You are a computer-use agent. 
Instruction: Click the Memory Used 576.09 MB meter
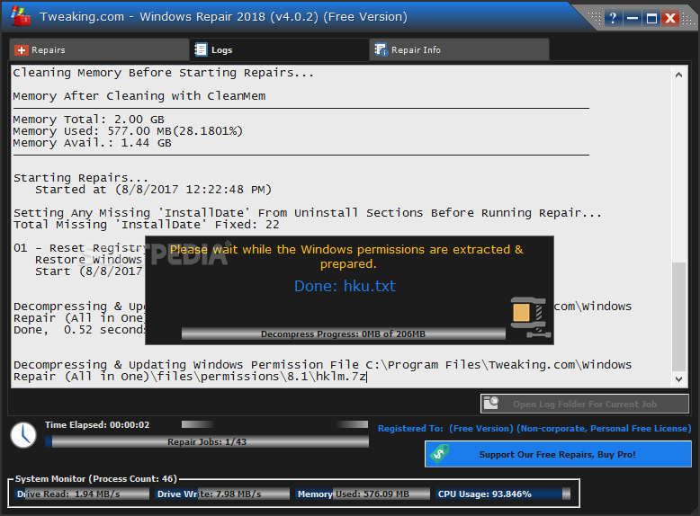(363, 494)
